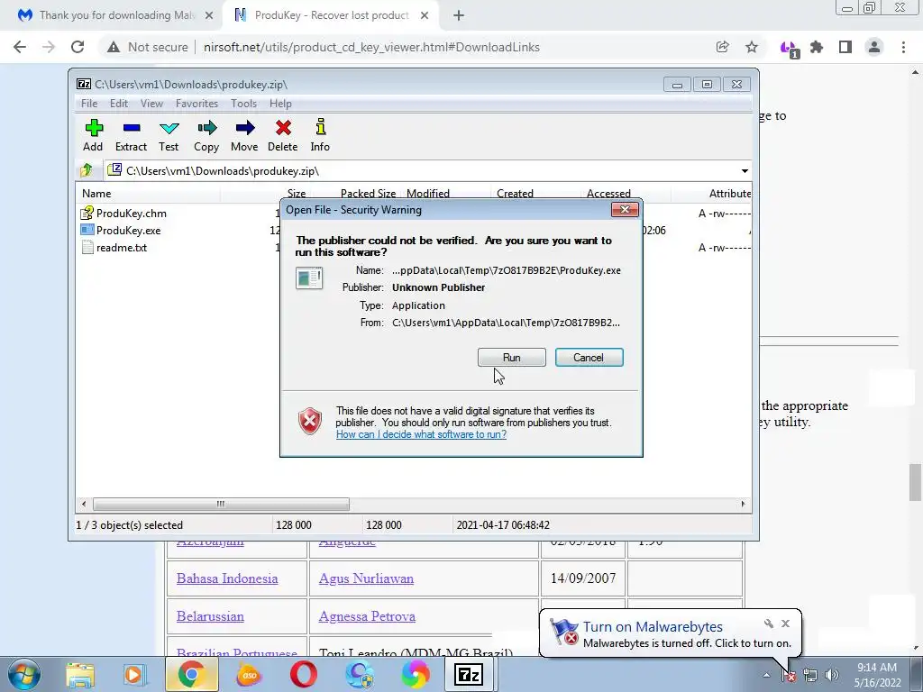Click Run in the security warning
The image size is (923, 692).
(512, 357)
